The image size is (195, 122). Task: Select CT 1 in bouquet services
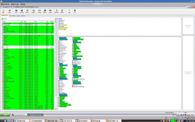(x=61, y=41)
